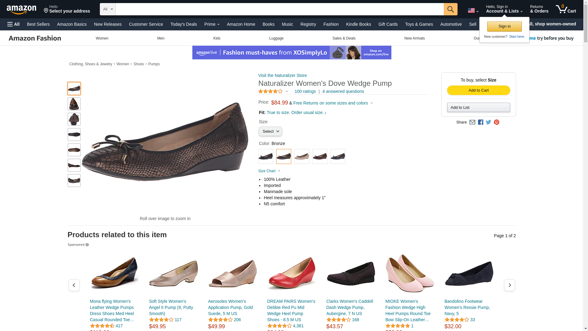Share product via email envelope icon
588x331 pixels.
coord(472,122)
